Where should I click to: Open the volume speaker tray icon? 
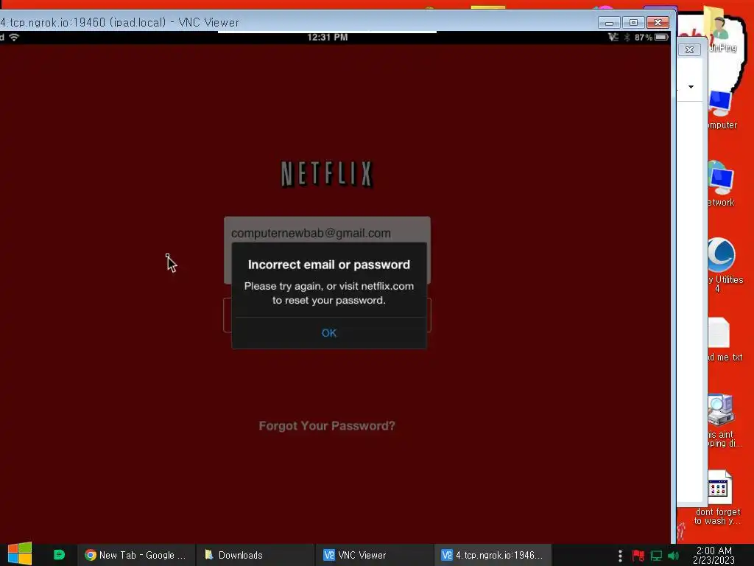673,556
